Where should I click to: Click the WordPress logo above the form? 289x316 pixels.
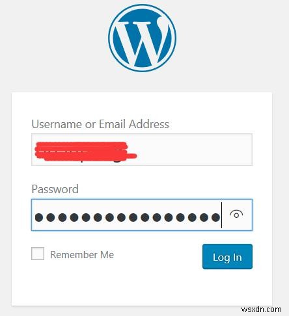142,38
